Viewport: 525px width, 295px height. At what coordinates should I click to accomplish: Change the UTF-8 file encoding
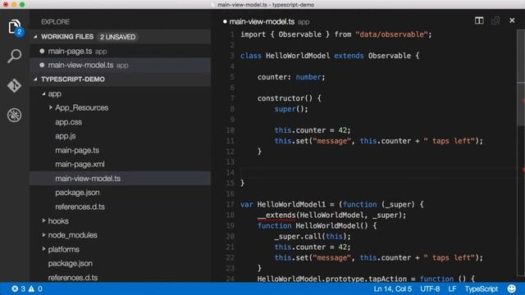click(430, 288)
